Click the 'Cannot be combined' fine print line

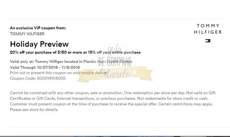[x=109, y=93]
